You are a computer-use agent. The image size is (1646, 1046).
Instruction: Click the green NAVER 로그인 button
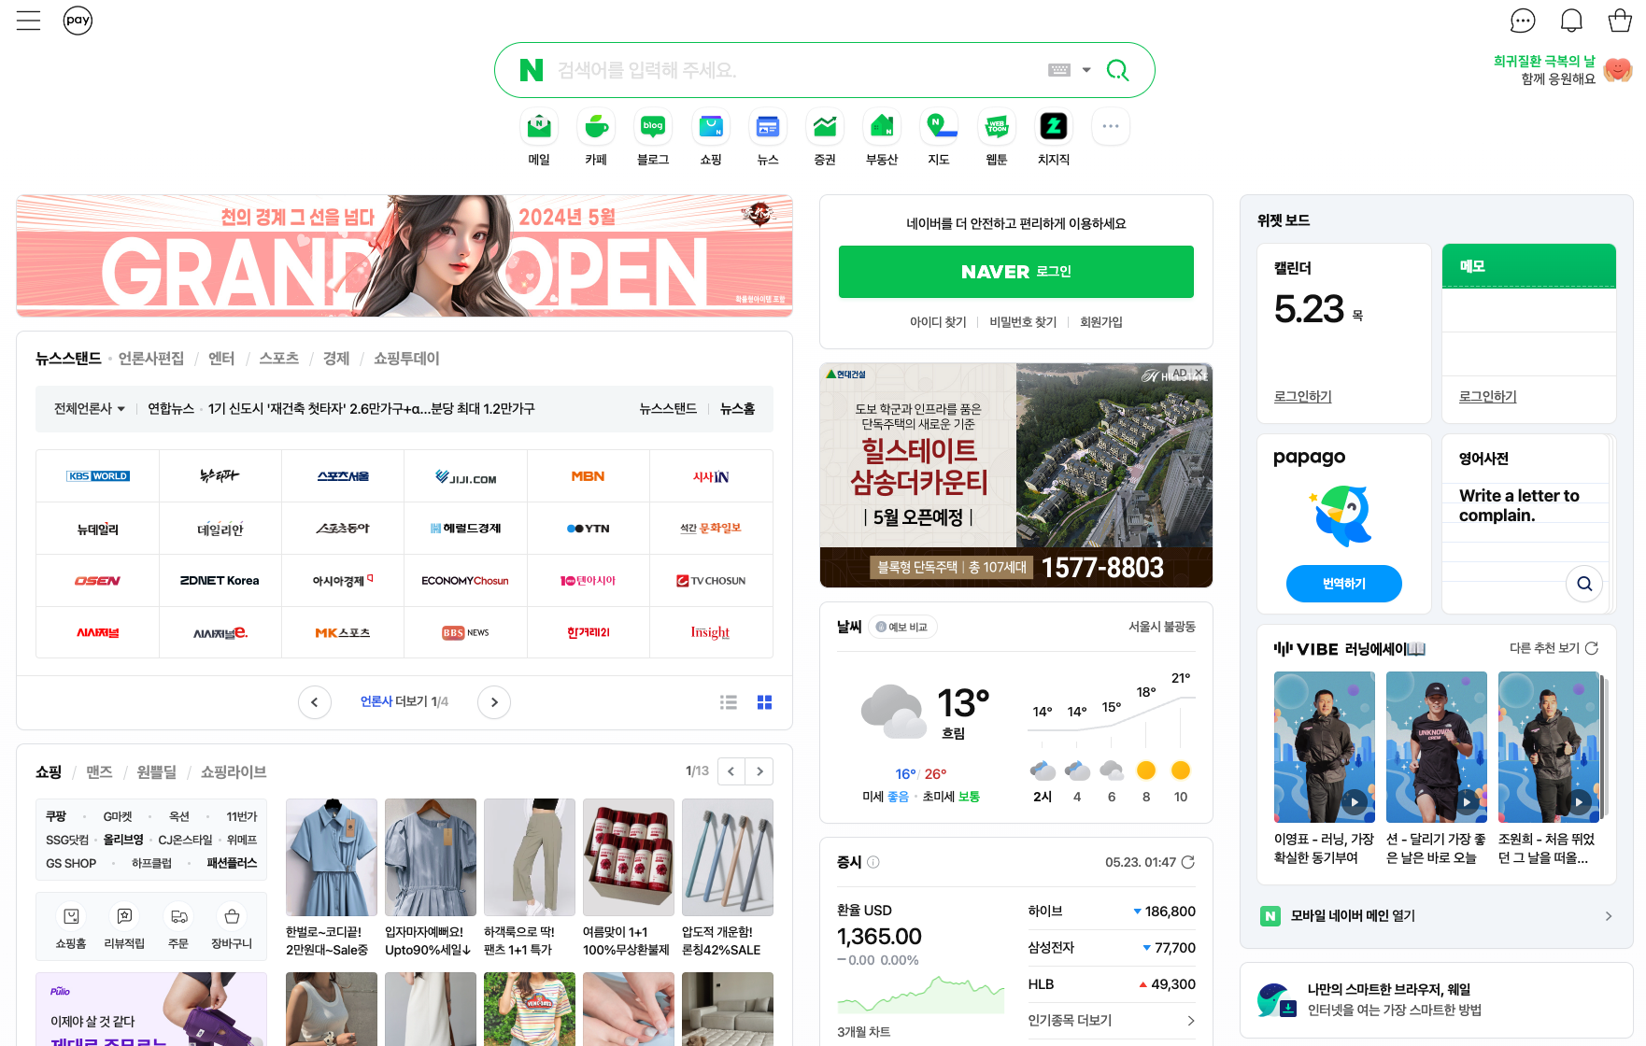[1016, 272]
